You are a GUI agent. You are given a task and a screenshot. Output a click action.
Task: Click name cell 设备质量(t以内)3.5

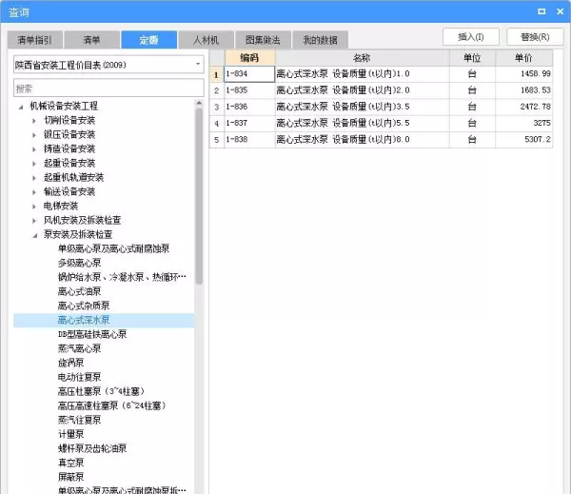[x=362, y=107]
